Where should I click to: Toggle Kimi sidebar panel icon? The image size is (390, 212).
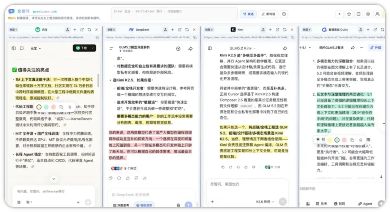[210, 48]
